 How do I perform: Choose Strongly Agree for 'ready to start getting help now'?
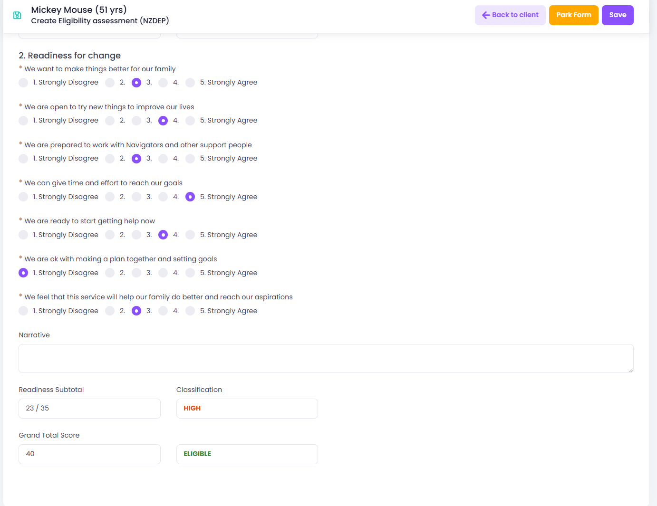pos(190,235)
